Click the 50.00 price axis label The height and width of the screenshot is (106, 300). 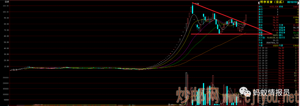(x=6, y=42)
